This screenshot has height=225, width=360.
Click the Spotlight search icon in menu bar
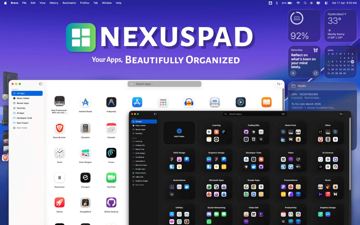pos(305,3)
